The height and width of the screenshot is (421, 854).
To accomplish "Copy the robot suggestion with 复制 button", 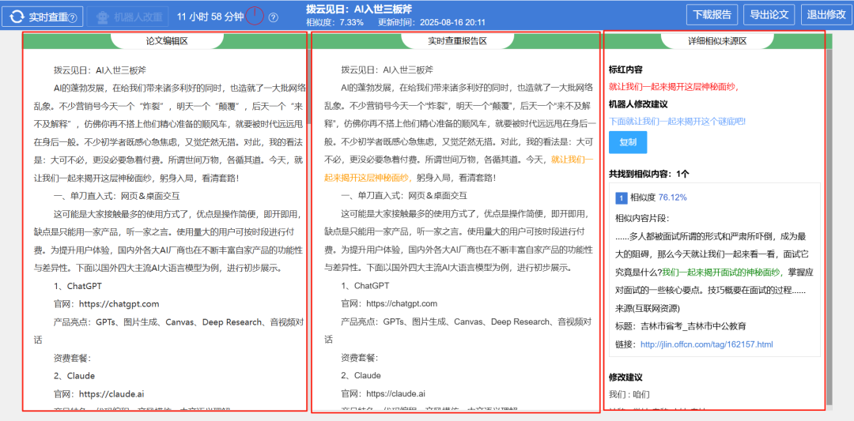I will click(628, 142).
